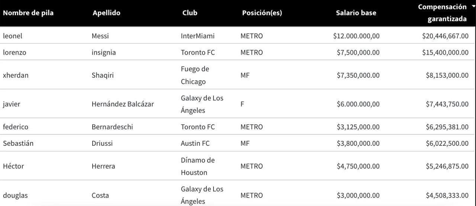The height and width of the screenshot is (206, 476).
Task: Select the Driussi surname cell
Action: (102, 144)
